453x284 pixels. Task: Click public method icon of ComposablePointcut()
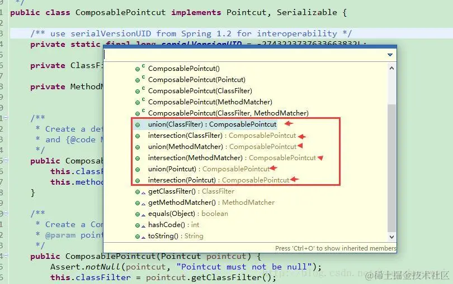pos(138,69)
